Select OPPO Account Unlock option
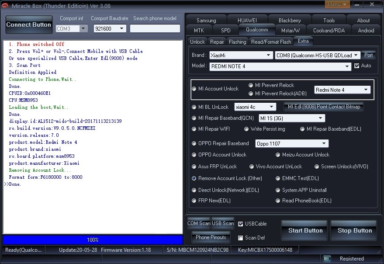The width and height of the screenshot is (384, 264). 194,155
